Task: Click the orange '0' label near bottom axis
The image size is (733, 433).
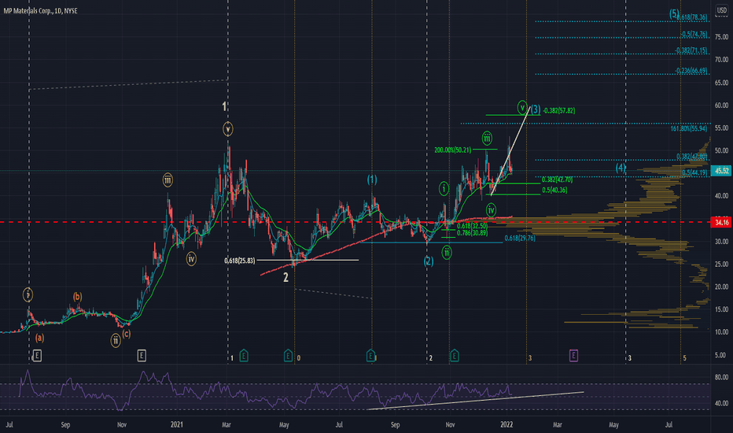Action: [x=299, y=358]
